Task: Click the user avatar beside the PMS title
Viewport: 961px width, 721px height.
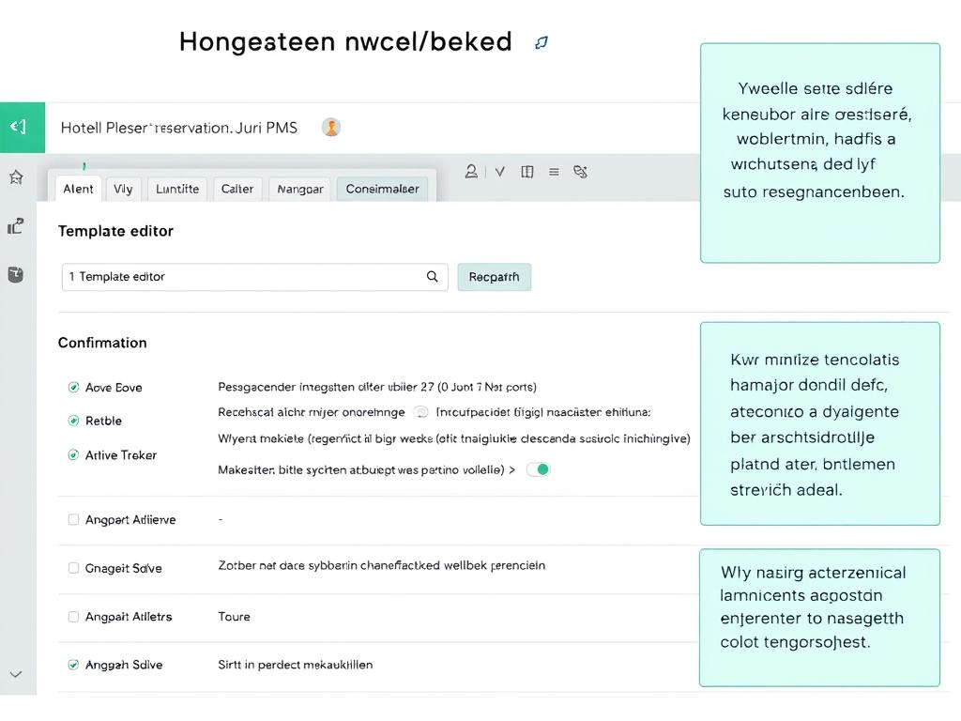Action: tap(330, 128)
